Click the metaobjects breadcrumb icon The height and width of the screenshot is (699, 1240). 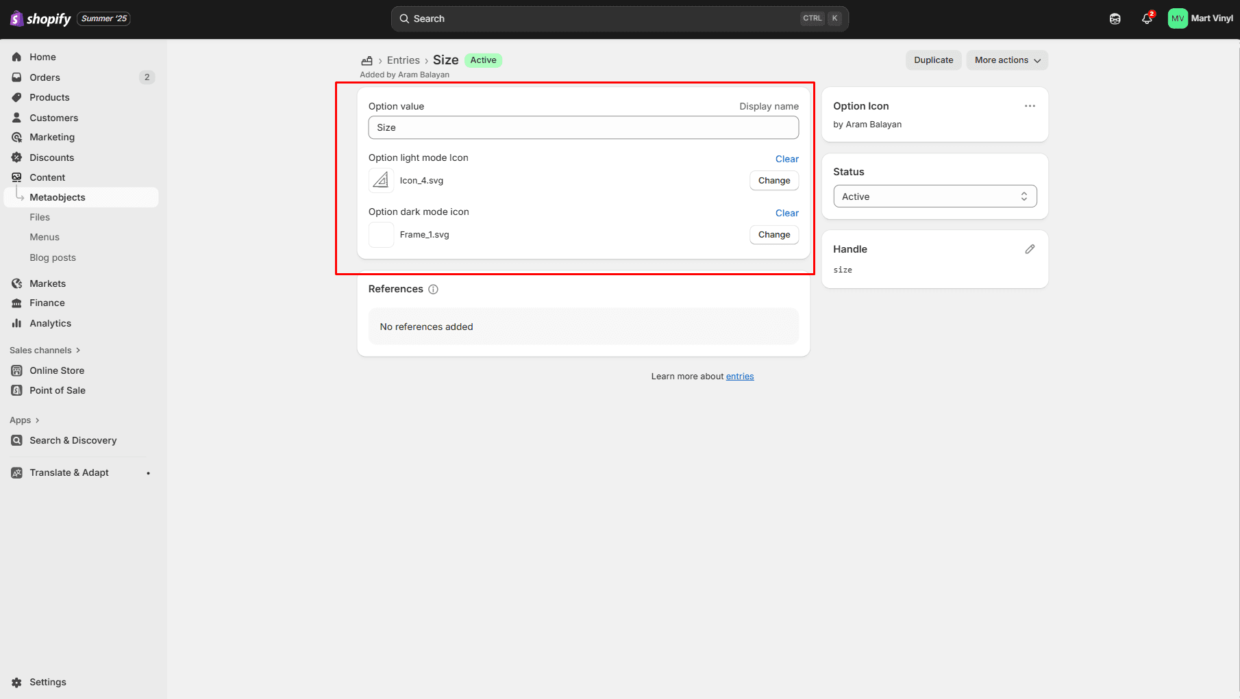click(x=367, y=60)
